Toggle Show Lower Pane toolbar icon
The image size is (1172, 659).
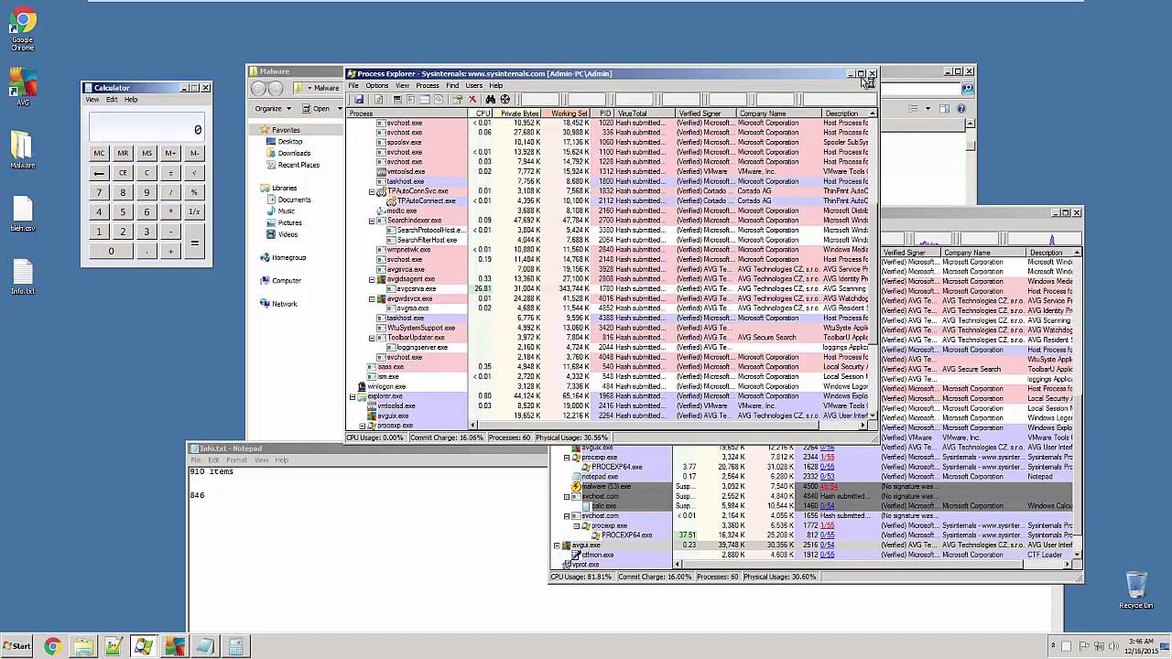(425, 99)
